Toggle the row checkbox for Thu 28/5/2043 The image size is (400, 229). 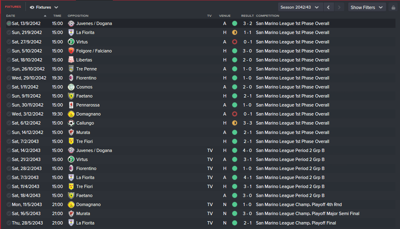pos(9,223)
